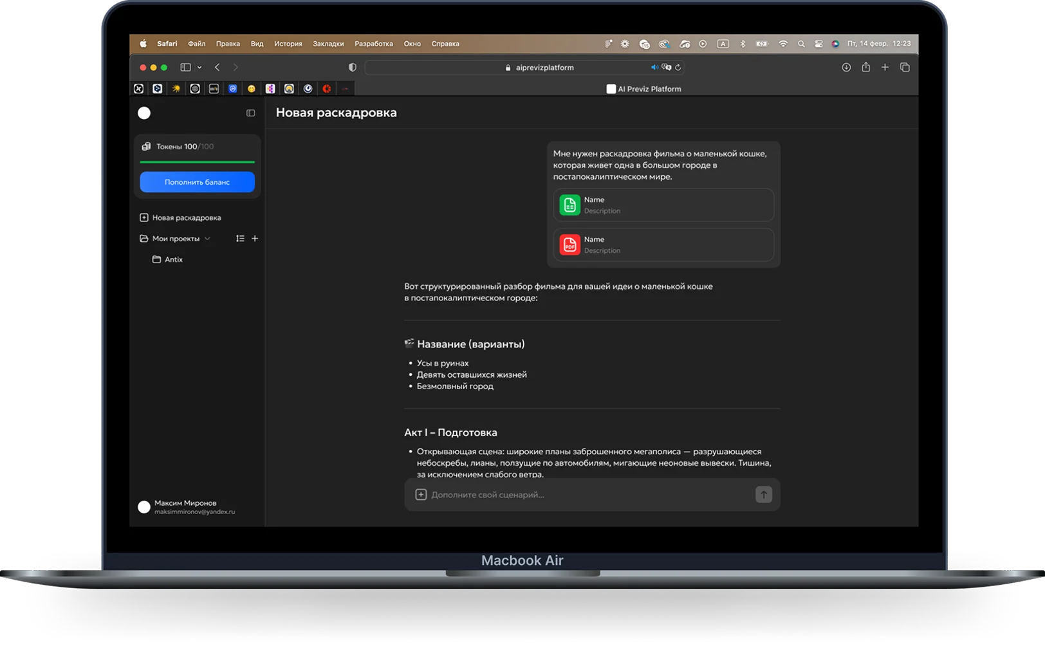Go back in Safari
Screen dimensions: 1045x646
(x=217, y=67)
